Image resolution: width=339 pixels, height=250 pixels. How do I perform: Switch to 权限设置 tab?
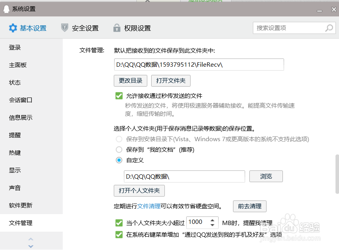pyautogui.click(x=132, y=28)
